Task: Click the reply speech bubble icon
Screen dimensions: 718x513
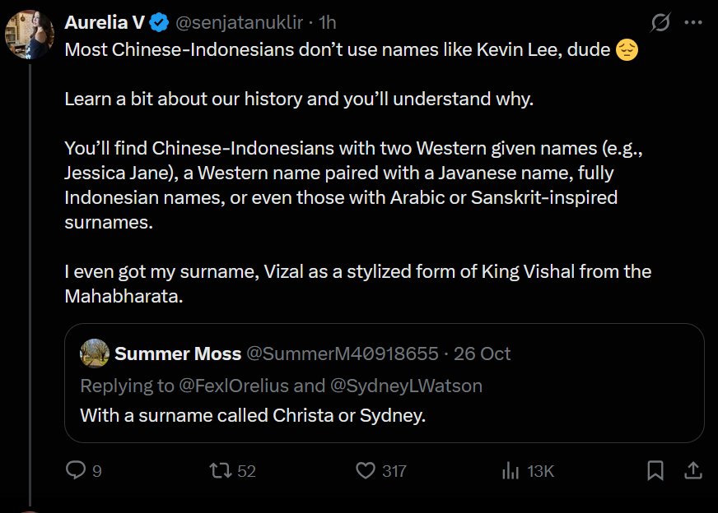Action: coord(76,470)
